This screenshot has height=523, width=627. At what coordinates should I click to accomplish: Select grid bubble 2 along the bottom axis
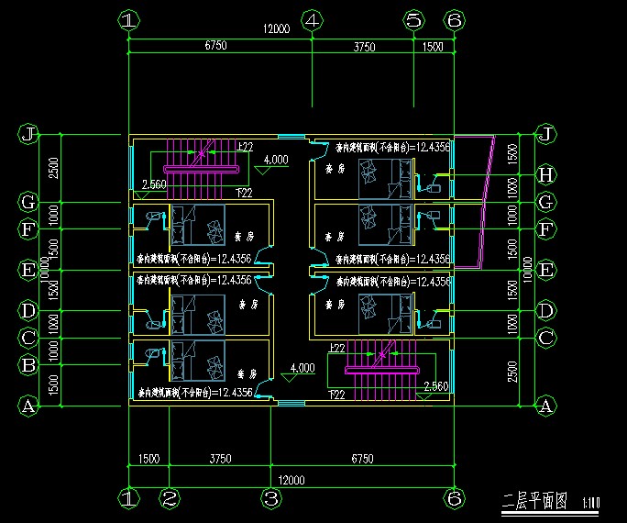(170, 498)
